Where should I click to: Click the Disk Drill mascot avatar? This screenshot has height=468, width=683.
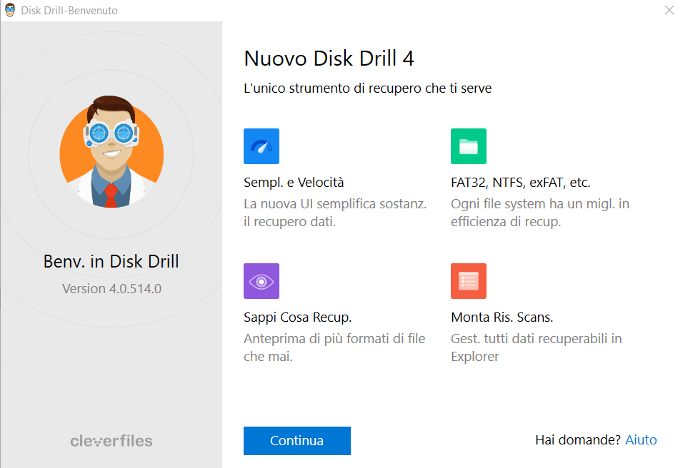(111, 153)
